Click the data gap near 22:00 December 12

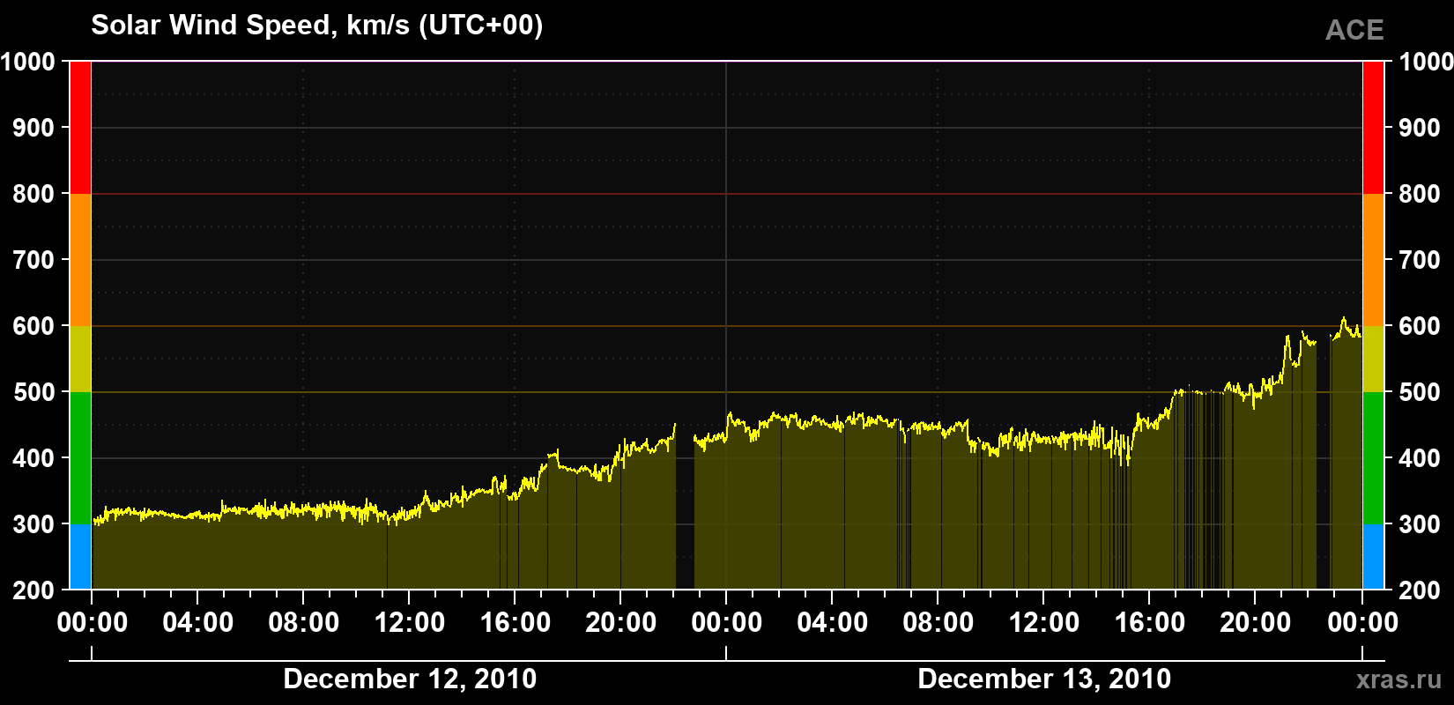point(685,511)
